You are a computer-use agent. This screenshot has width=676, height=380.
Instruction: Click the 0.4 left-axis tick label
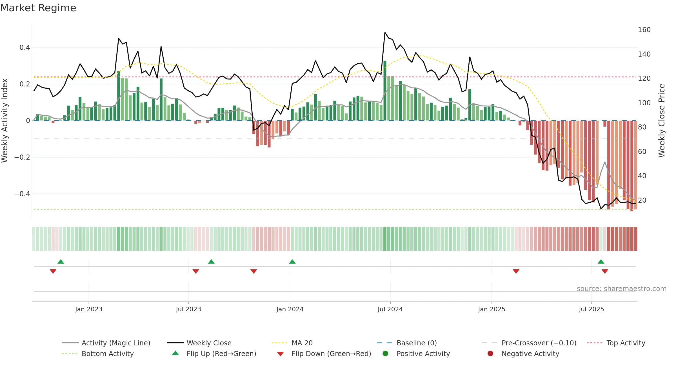[x=25, y=48]
